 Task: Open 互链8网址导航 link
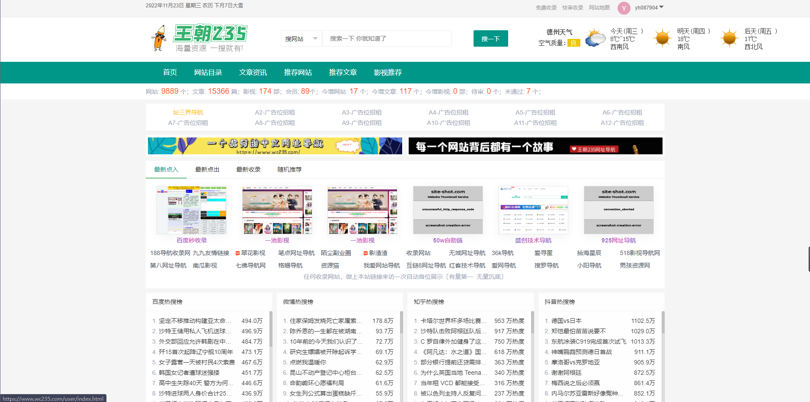[426, 265]
